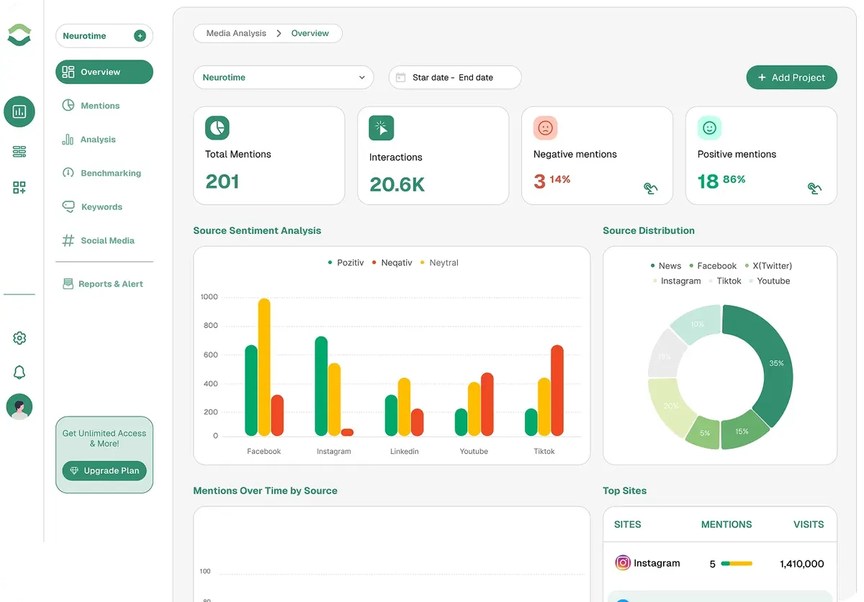This screenshot has height=602, width=864.
Task: Click the plus button beside Neurotime in the sidebar
Action: (x=140, y=36)
